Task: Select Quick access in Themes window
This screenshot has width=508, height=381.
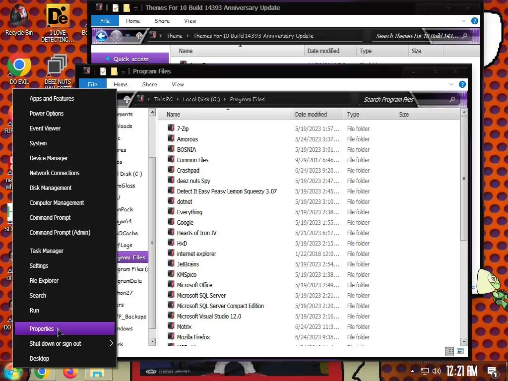Action: [x=130, y=59]
